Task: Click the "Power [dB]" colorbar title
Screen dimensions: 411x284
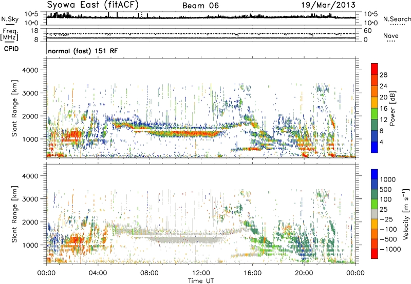Action: [393, 109]
